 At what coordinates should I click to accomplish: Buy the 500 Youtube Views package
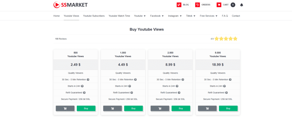click(x=86, y=108)
